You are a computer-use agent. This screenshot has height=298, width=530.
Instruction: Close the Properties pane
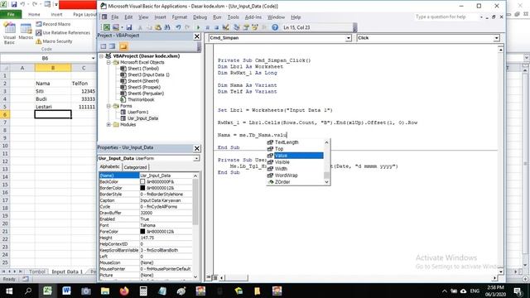[x=197, y=148]
